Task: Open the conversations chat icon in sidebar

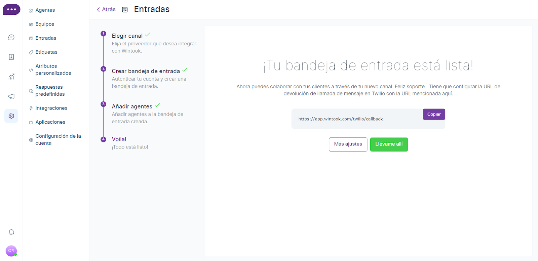Action: tap(11, 38)
